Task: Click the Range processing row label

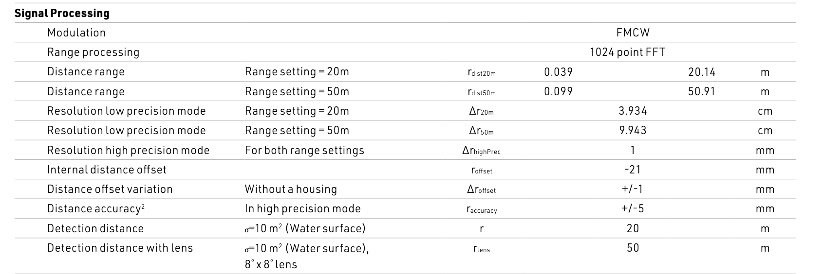Action: (x=93, y=52)
